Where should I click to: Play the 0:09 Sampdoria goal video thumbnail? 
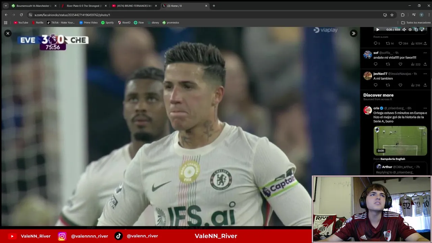[400, 141]
